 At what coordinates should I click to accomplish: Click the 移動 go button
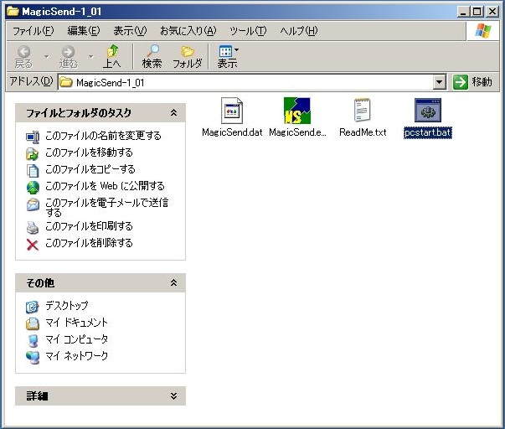[472, 82]
